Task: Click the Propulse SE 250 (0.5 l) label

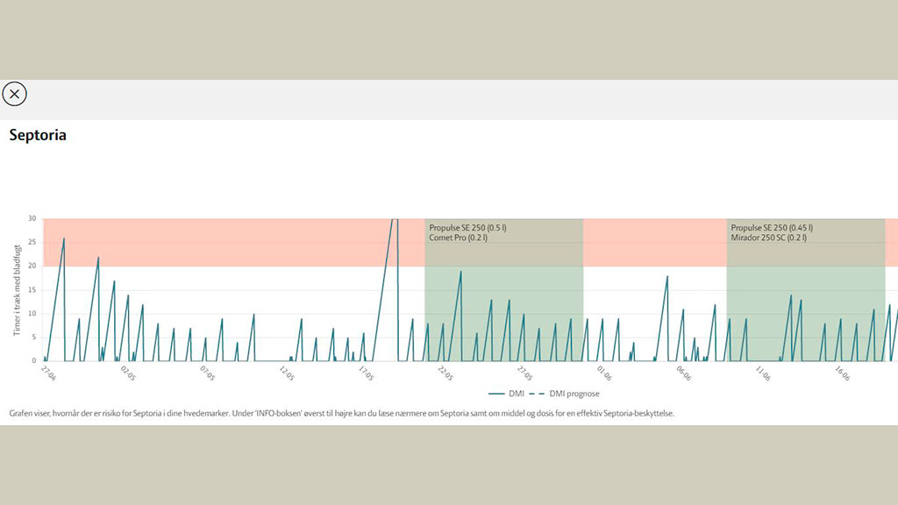Action: point(467,228)
